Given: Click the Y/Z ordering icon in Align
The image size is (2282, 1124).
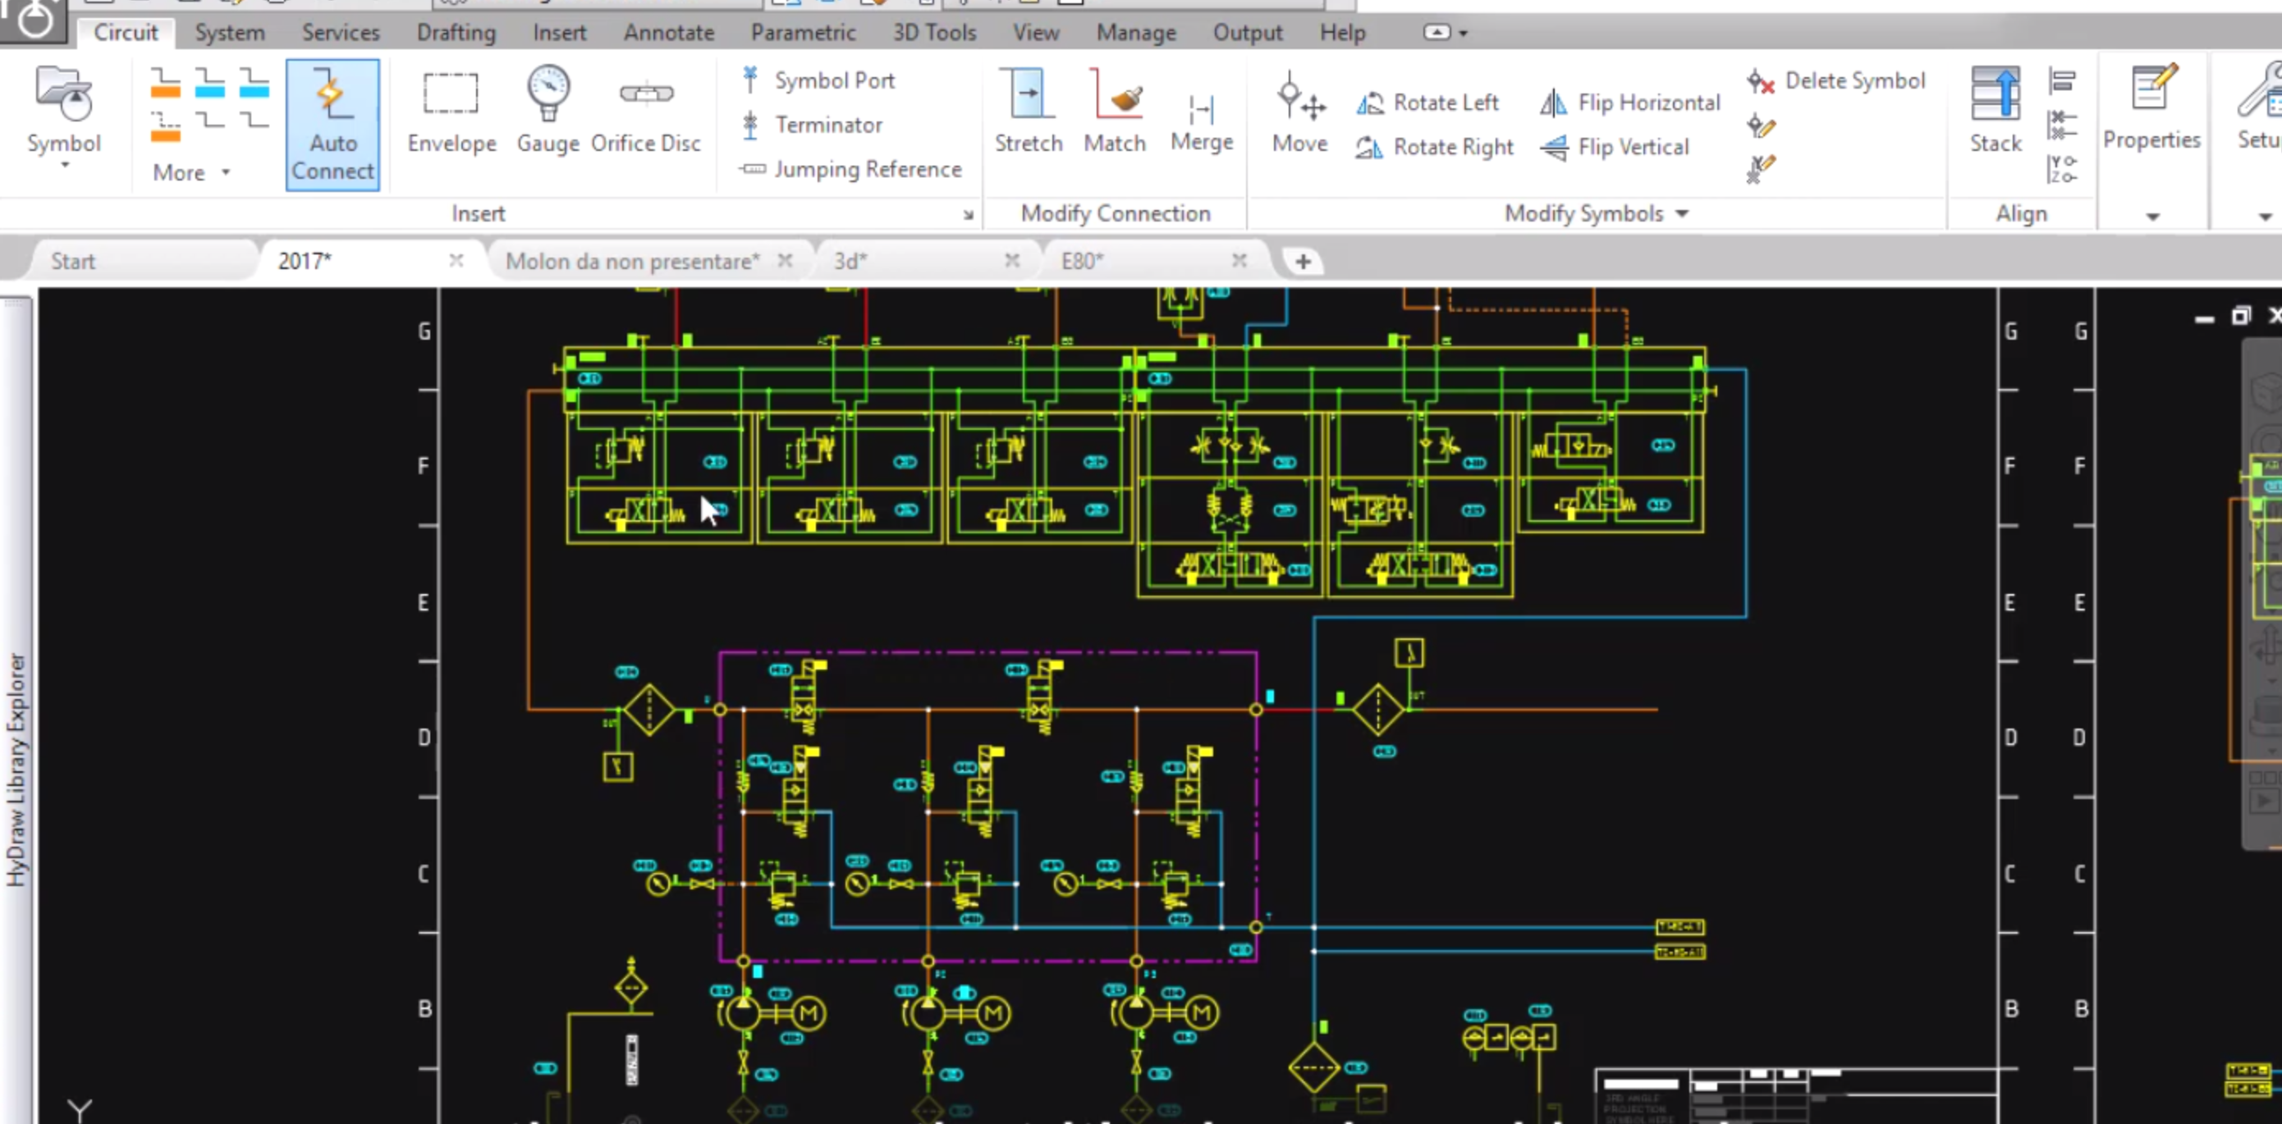Looking at the screenshot, I should point(2062,167).
